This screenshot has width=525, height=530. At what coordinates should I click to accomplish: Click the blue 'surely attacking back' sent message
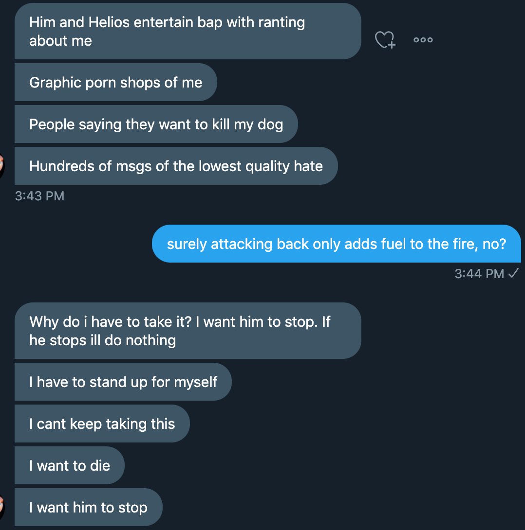point(337,244)
